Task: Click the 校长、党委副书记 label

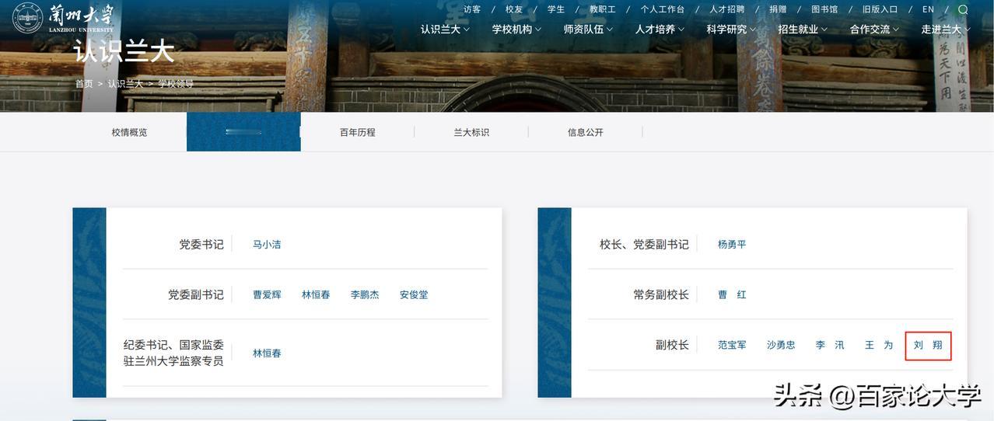Action: [x=644, y=245]
